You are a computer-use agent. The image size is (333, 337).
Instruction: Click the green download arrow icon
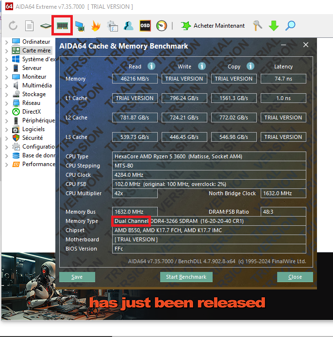[274, 26]
